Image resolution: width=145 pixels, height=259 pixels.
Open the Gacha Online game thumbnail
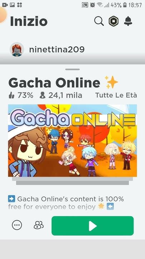pyautogui.click(x=72, y=141)
